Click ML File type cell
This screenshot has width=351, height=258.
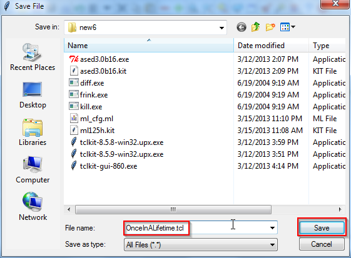tap(325, 119)
